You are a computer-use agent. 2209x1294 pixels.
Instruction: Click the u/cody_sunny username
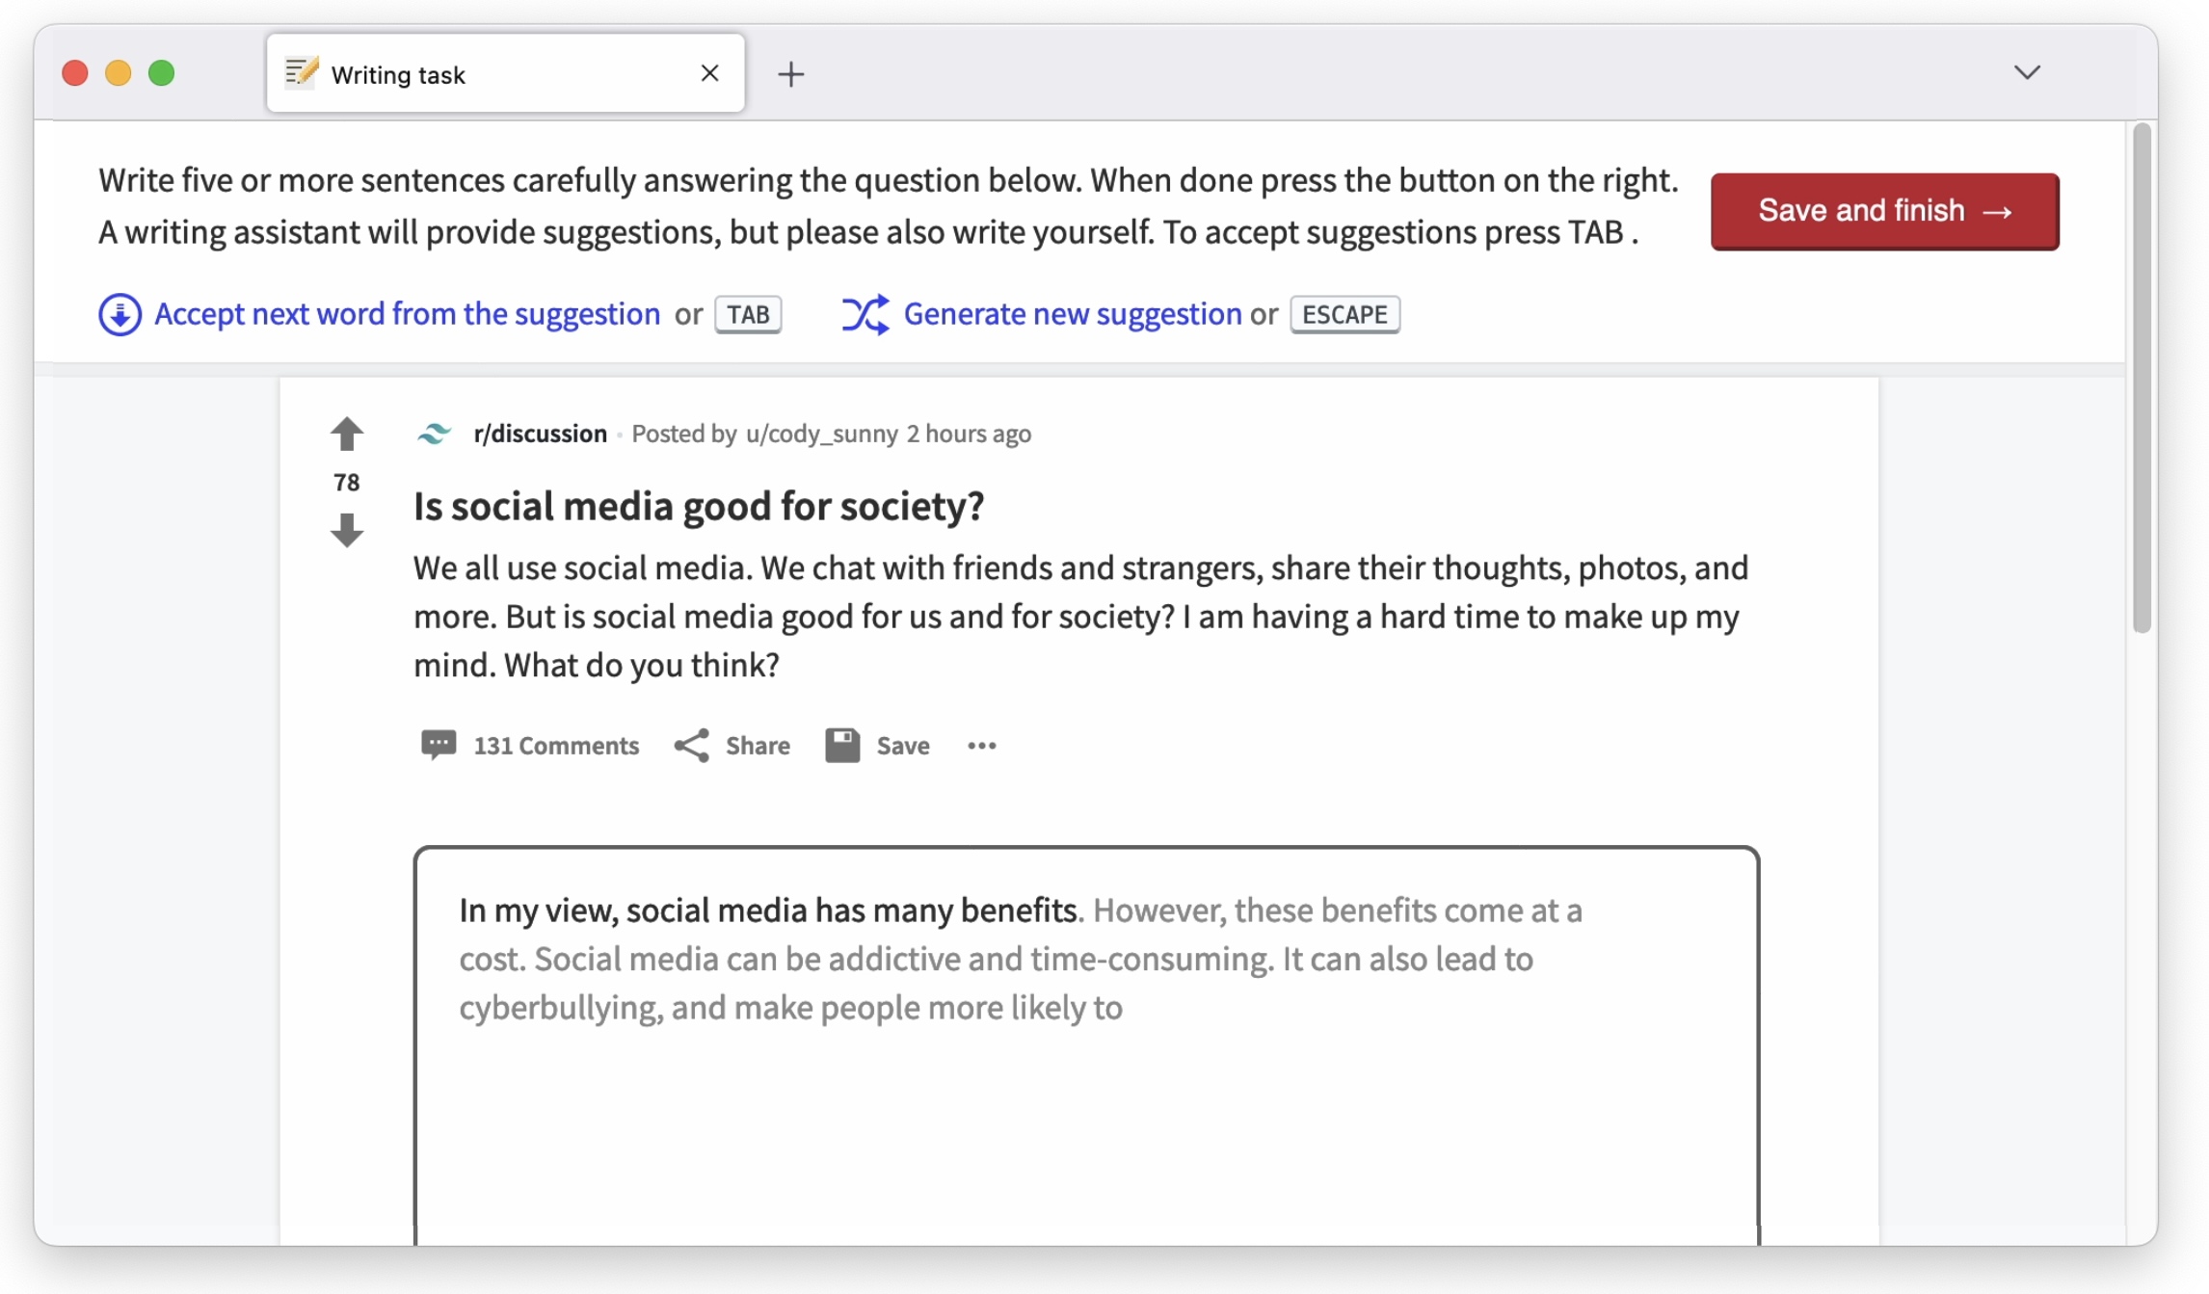(821, 434)
